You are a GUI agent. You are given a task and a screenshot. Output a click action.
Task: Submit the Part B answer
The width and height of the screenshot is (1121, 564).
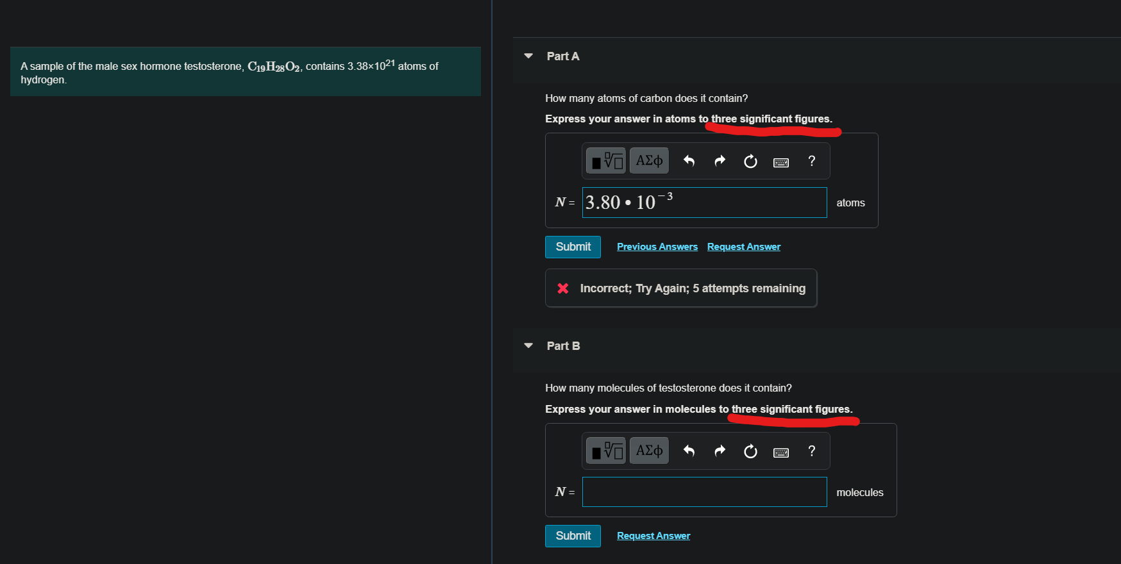coord(573,536)
